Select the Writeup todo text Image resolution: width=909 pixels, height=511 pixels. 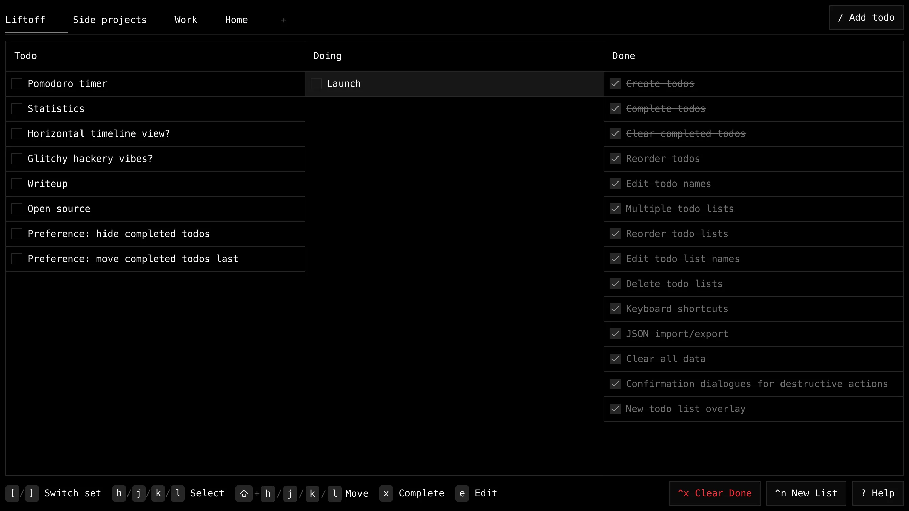[x=48, y=184]
